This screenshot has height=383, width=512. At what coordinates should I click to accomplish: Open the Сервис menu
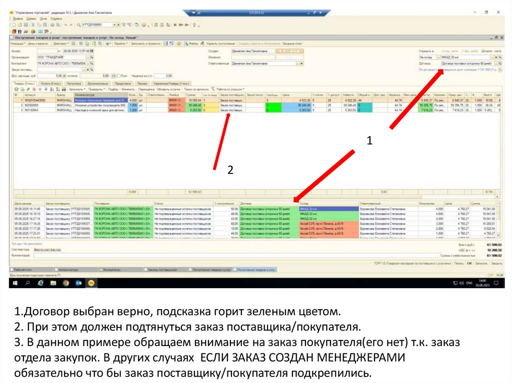pyautogui.click(x=31, y=18)
